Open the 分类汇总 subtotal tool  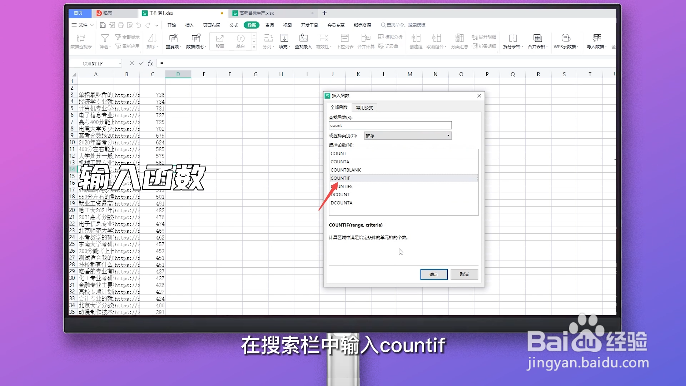tap(459, 41)
